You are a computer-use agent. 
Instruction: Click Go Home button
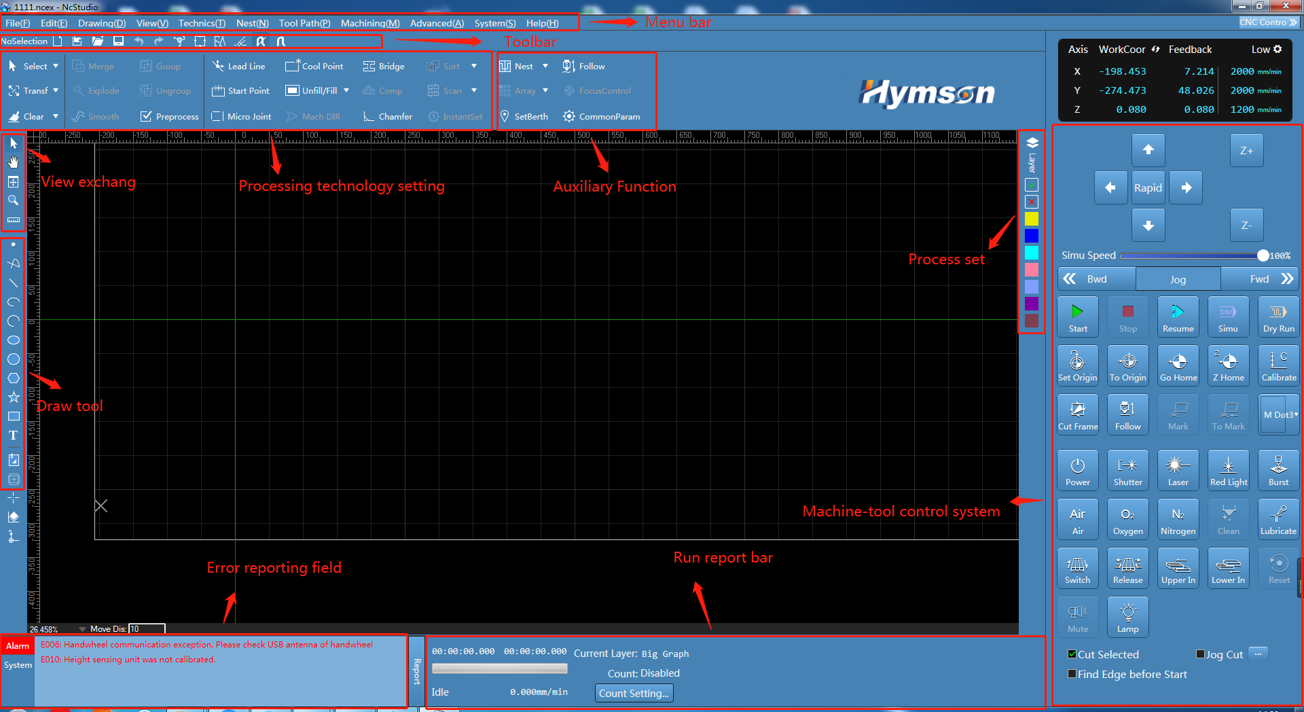pyautogui.click(x=1178, y=366)
